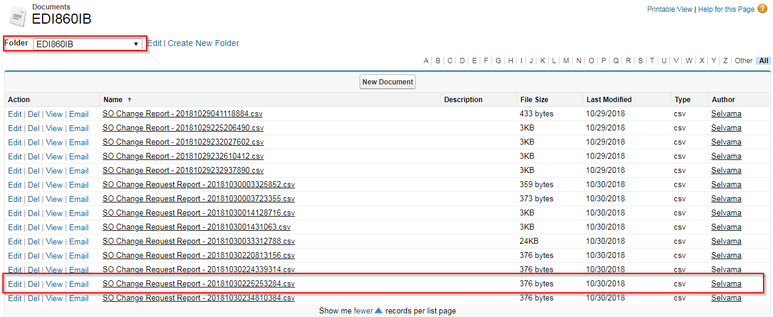Edit the 20181030220813156.csv document row
This screenshot has height=317, width=773.
click(x=15, y=256)
